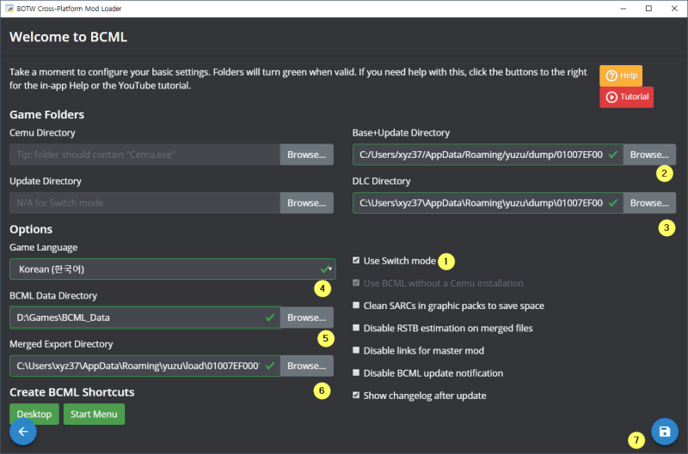Click the blue back arrow icon

[x=23, y=432]
